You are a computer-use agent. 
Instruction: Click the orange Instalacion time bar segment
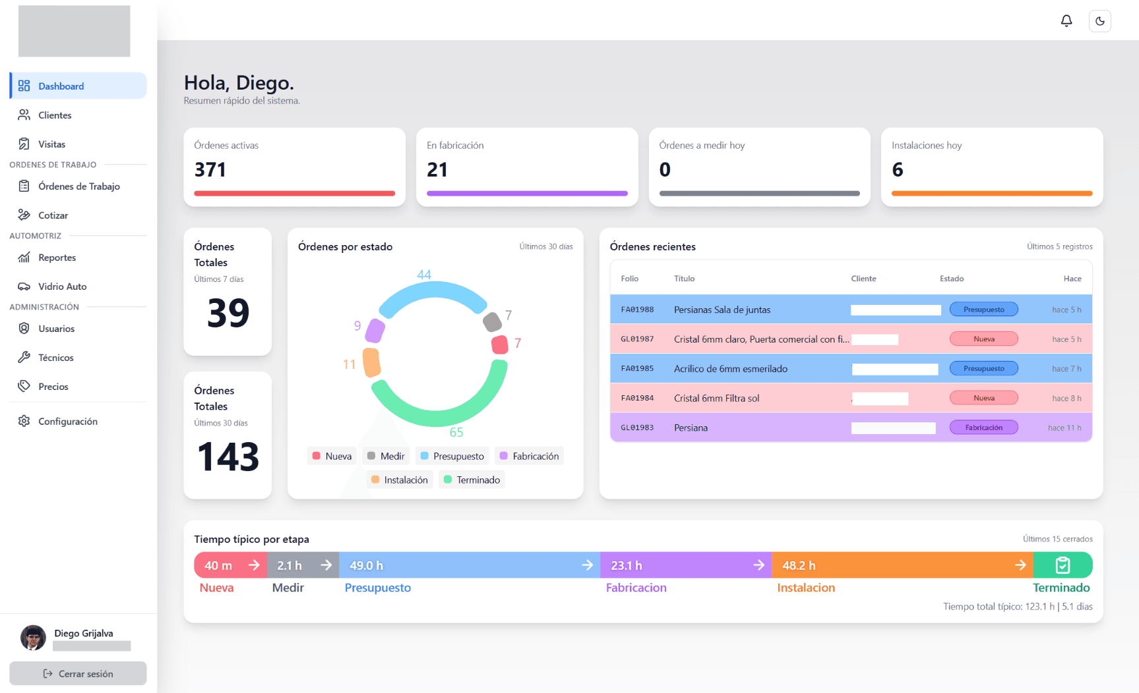click(902, 565)
